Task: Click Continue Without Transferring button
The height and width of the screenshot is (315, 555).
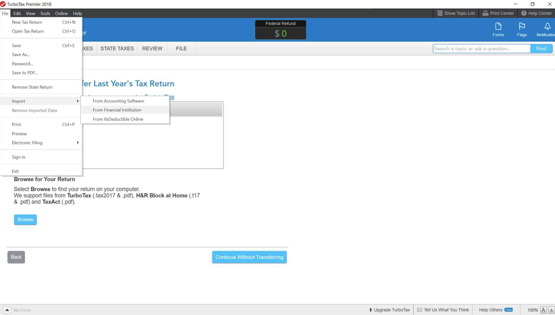Action: [249, 257]
